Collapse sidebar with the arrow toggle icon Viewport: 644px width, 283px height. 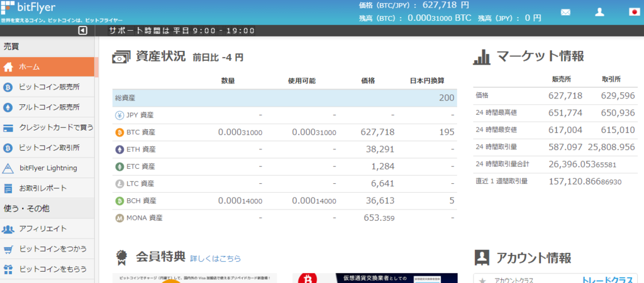(82, 30)
